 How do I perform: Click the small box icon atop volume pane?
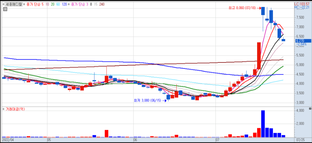click(310, 109)
